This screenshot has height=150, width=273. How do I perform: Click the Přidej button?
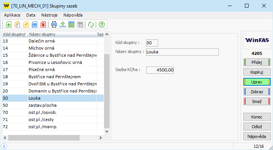(x=257, y=62)
